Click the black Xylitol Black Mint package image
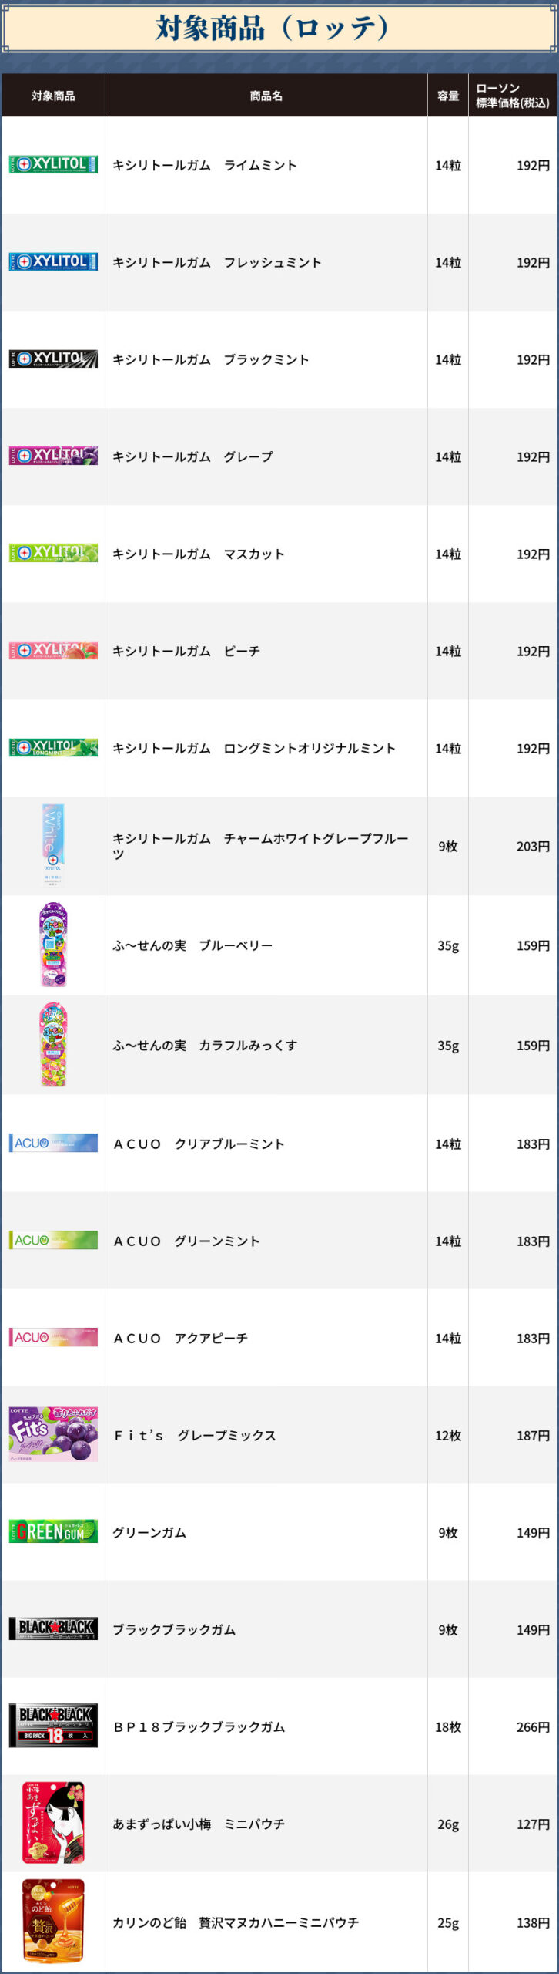The width and height of the screenshot is (559, 1974). [x=53, y=359]
